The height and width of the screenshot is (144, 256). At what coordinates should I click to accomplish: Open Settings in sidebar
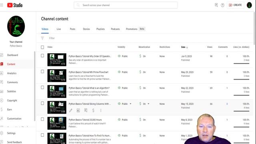[11, 133]
